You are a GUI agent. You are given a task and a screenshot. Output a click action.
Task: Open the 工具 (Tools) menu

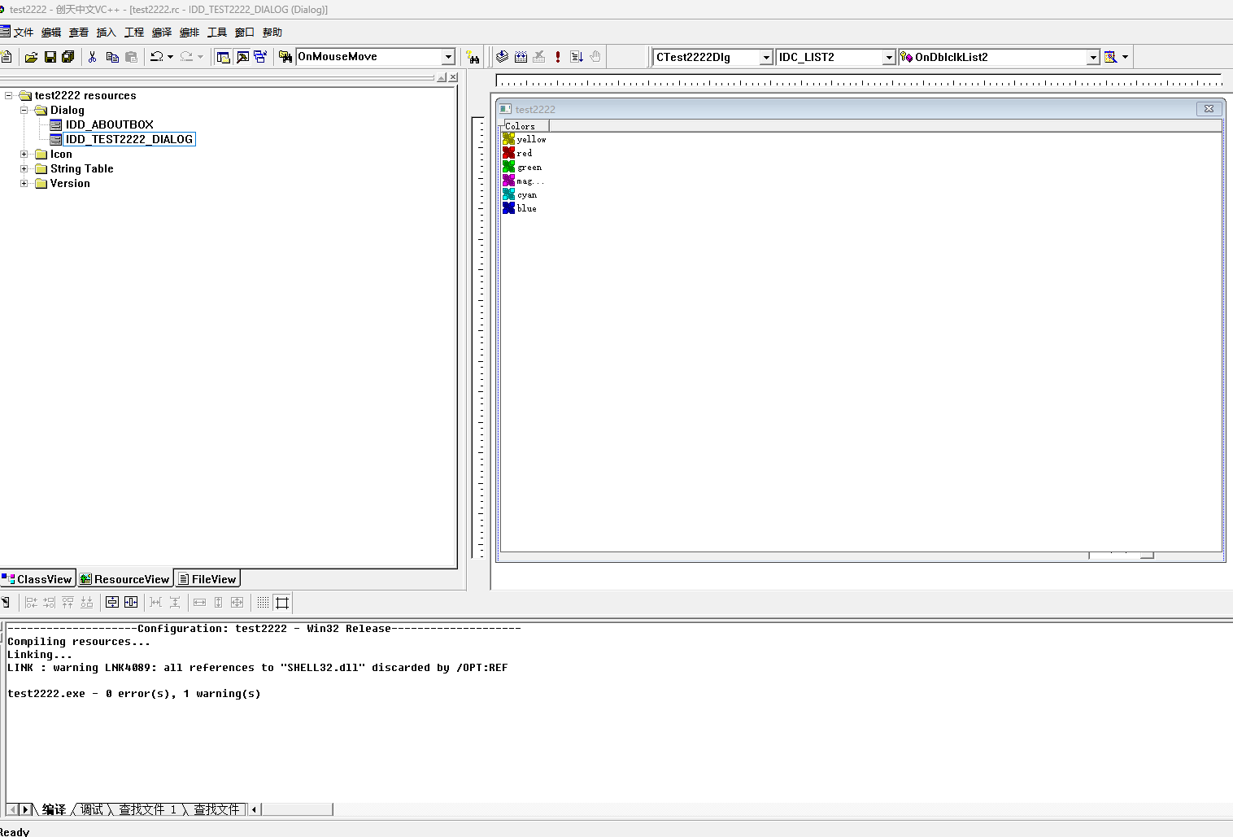[217, 33]
